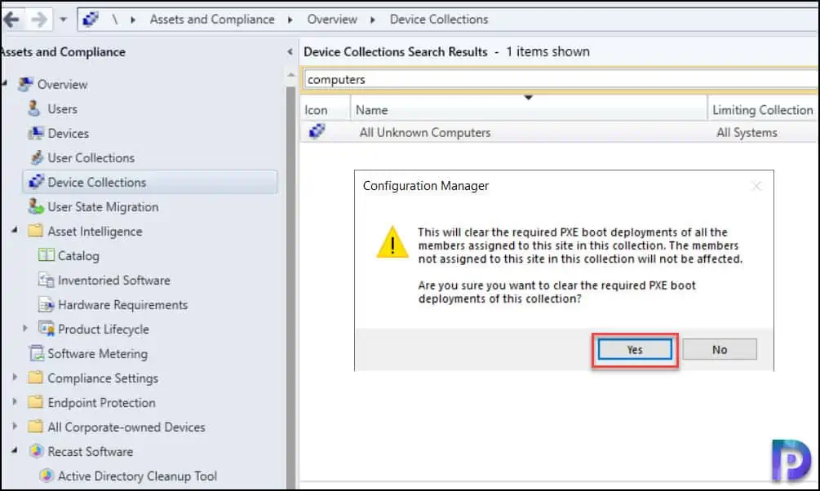Open the Users node
This screenshot has width=820, height=491.
point(62,108)
